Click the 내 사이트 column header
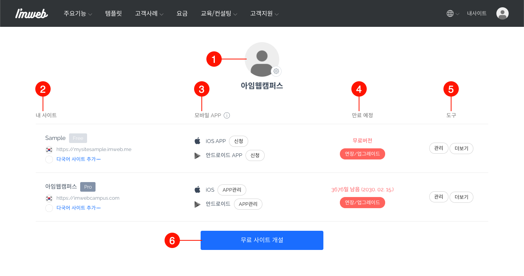This screenshot has height=276, width=524. pos(46,115)
